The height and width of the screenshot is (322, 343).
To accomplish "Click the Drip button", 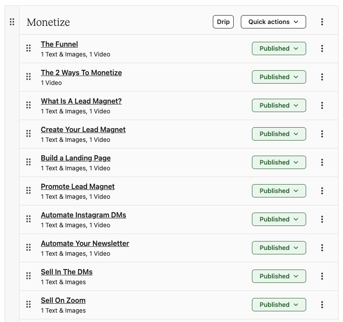I will coord(223,22).
